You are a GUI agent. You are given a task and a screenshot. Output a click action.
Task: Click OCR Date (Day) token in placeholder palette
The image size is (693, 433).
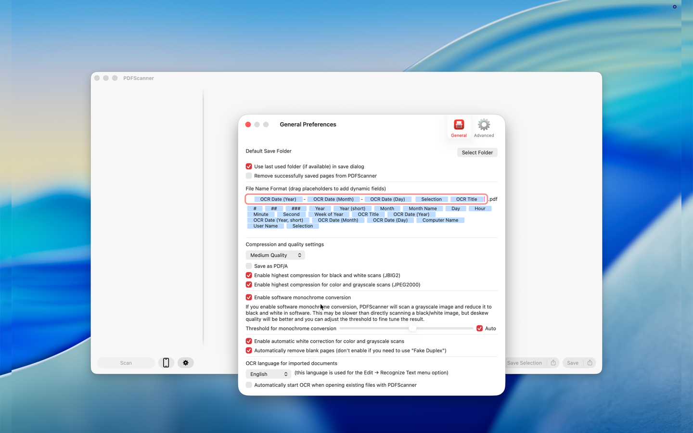(390, 220)
